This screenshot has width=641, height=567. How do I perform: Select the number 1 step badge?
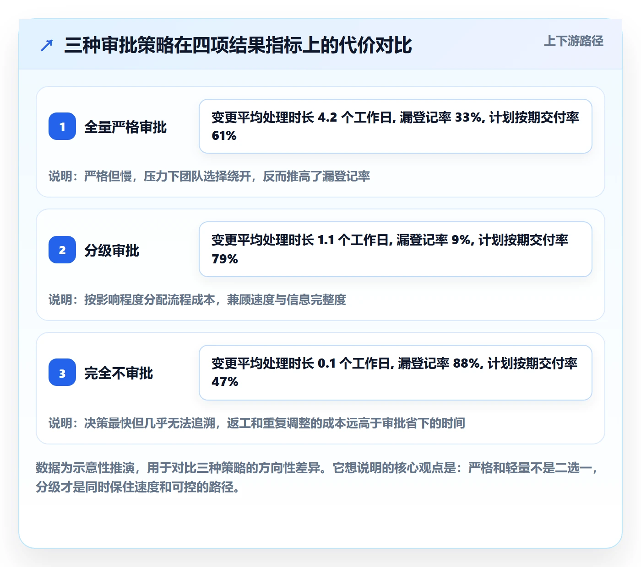pyautogui.click(x=62, y=126)
